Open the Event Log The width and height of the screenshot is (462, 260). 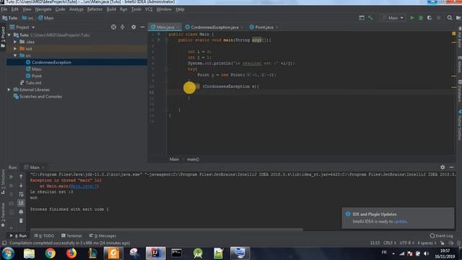coord(441,236)
